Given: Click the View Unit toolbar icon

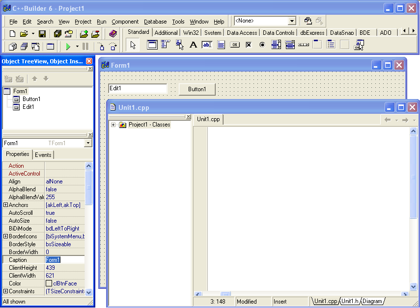Looking at the screenshot, I should [12, 47].
